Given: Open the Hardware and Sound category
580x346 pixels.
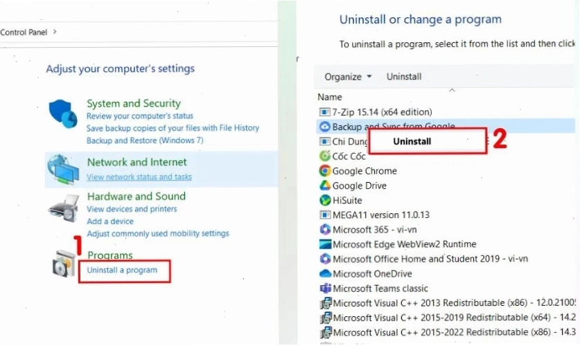Looking at the screenshot, I should click(x=136, y=197).
